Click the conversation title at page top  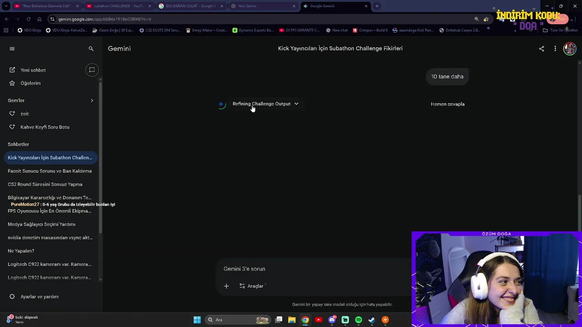[x=340, y=49]
